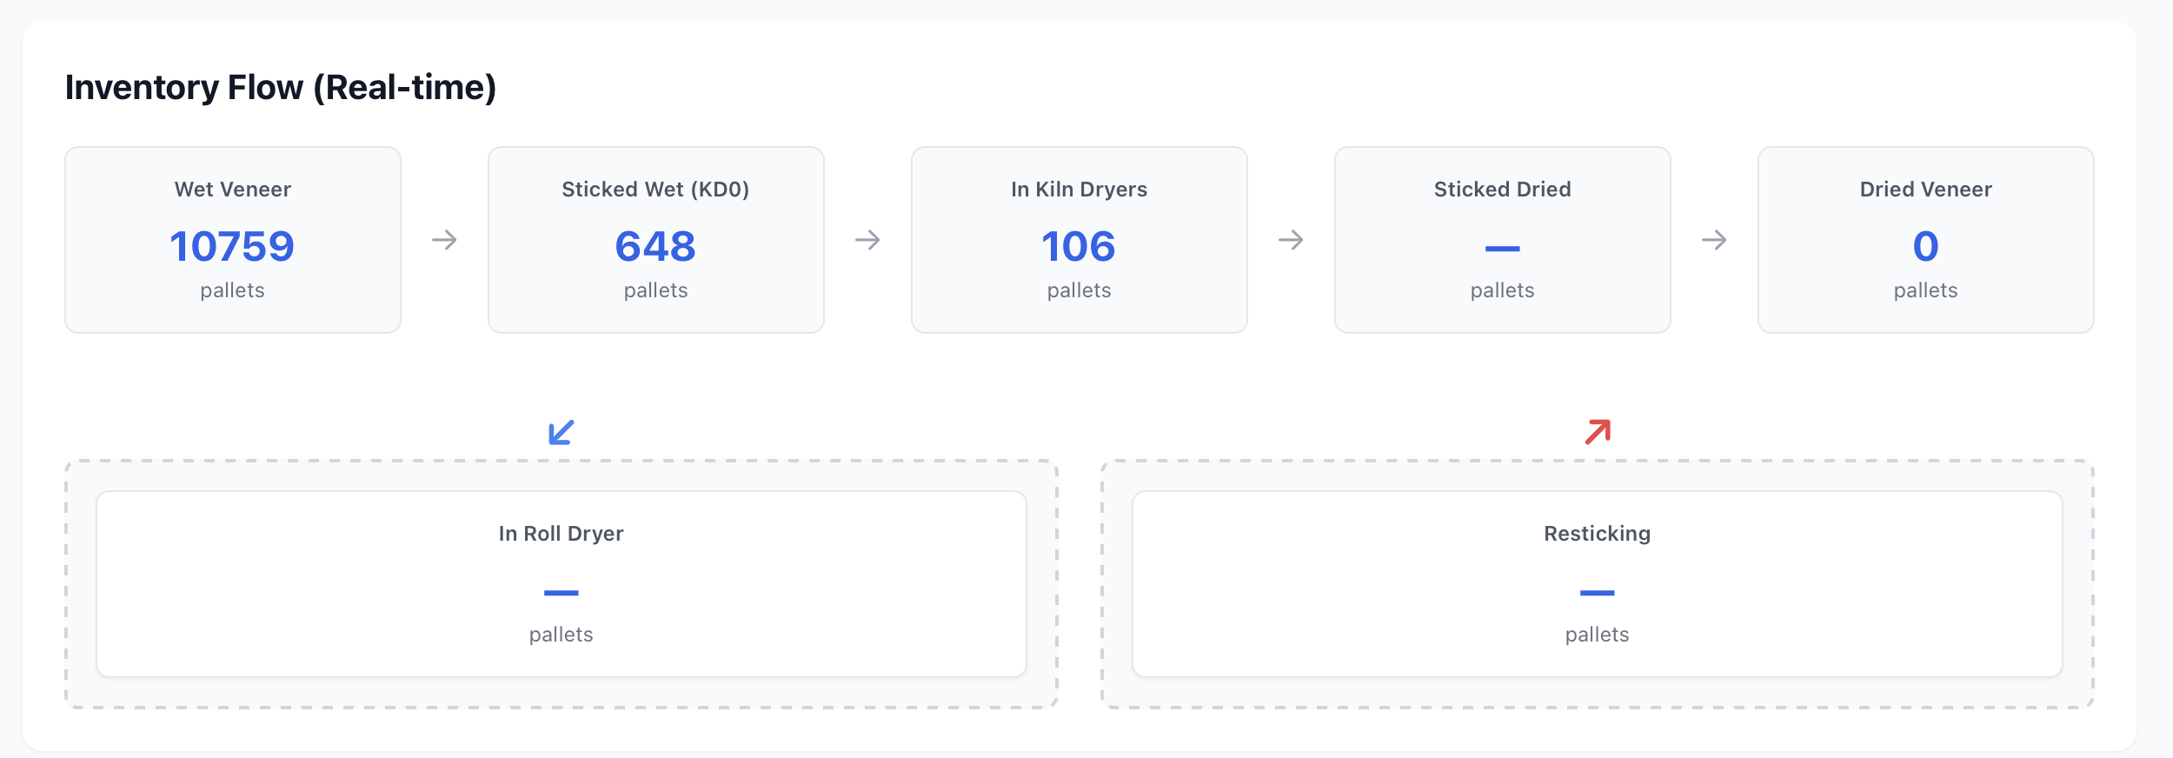
Task: Click the Inventory Flow (Real-time) title
Action: (x=281, y=88)
